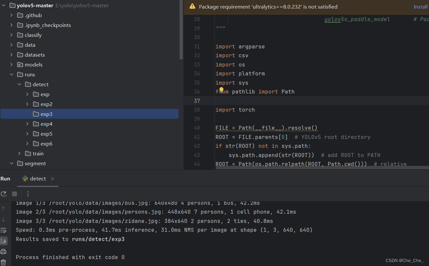Collapse the runs folder chevron
Image resolution: width=429 pixels, height=266 pixels.
12,75
